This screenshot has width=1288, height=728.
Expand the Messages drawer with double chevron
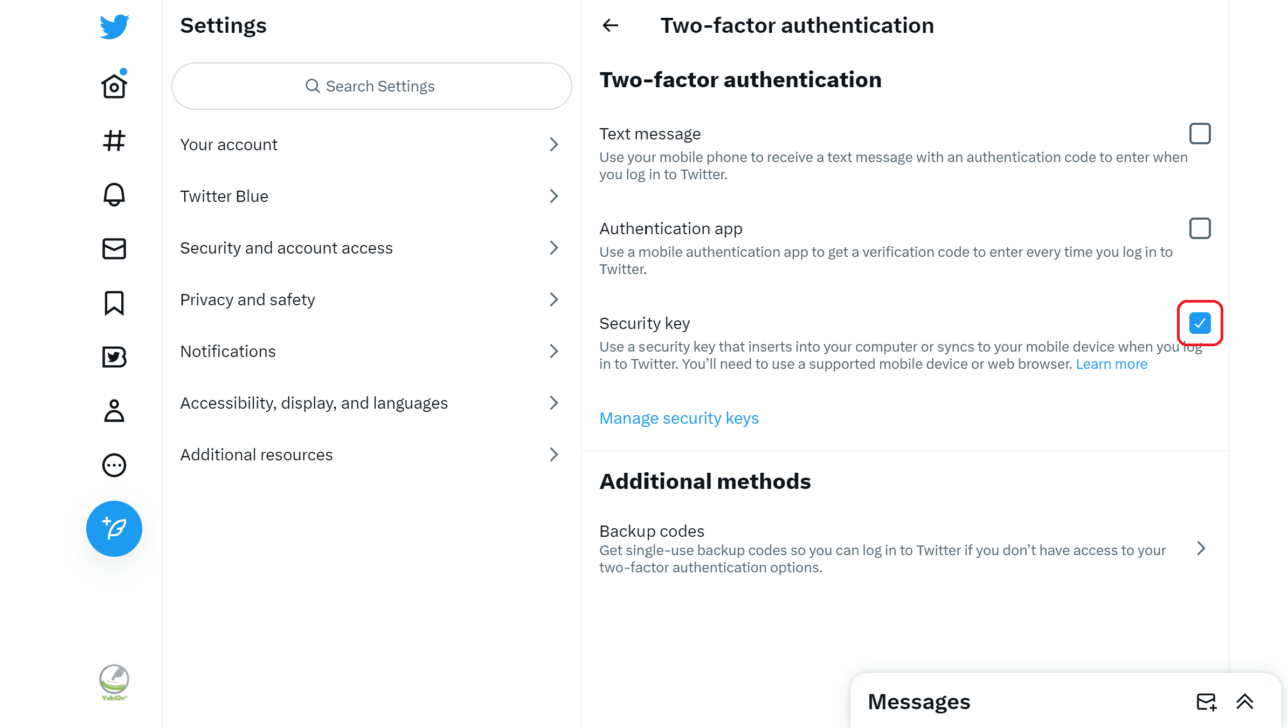1245,702
